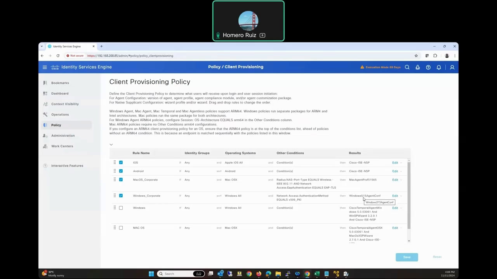Image resolution: width=497 pixels, height=279 pixels.
Task: Click the scrollbar down arrow of table
Action: tap(409, 241)
